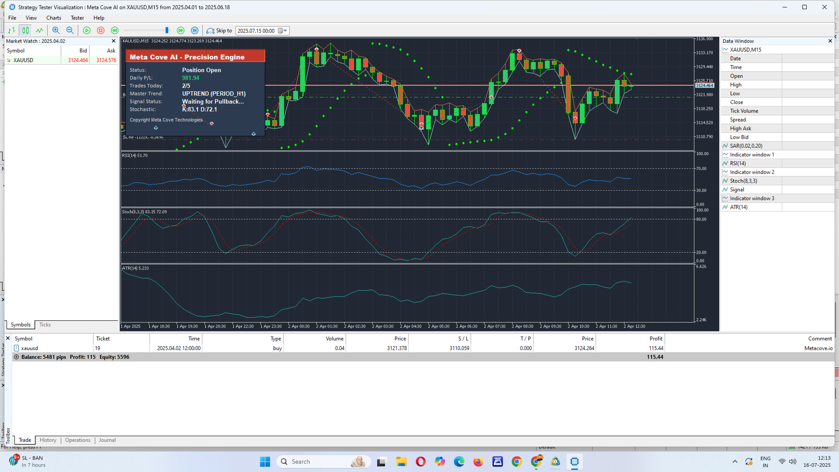The image size is (839, 472).
Task: Zoom out of the chart
Action: pyautogui.click(x=70, y=31)
